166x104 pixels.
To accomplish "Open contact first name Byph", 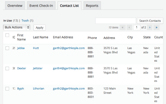I will pos(21,89).
